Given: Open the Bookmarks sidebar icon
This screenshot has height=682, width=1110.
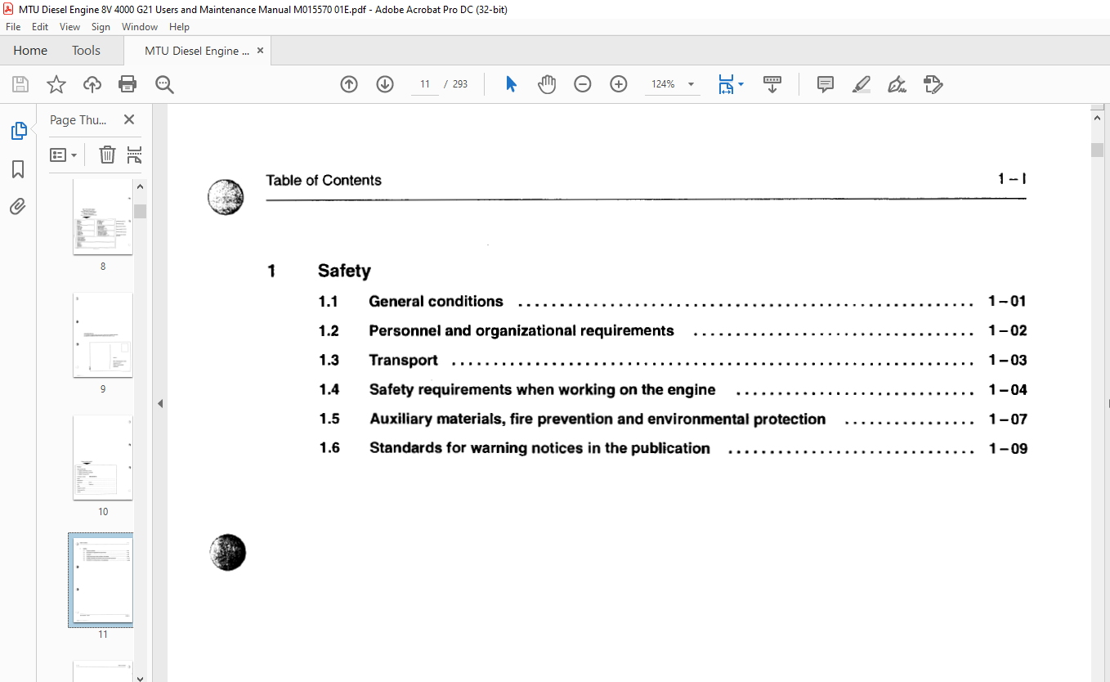Looking at the screenshot, I should click(x=18, y=169).
